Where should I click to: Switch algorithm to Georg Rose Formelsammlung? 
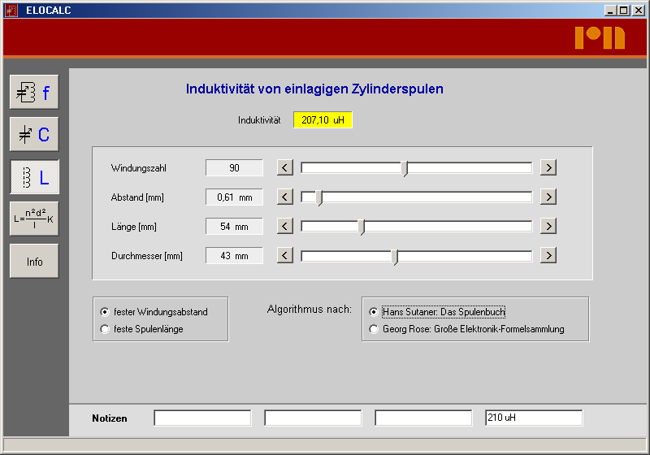374,329
